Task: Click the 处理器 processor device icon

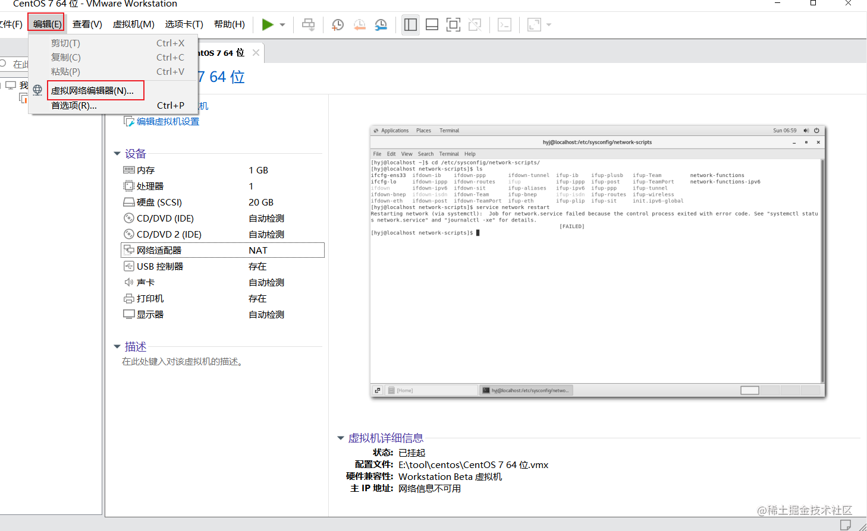Action: [129, 186]
